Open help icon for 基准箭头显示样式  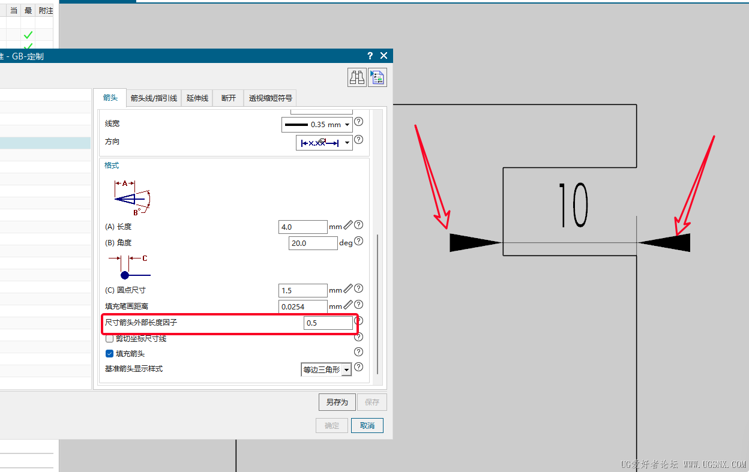[359, 367]
